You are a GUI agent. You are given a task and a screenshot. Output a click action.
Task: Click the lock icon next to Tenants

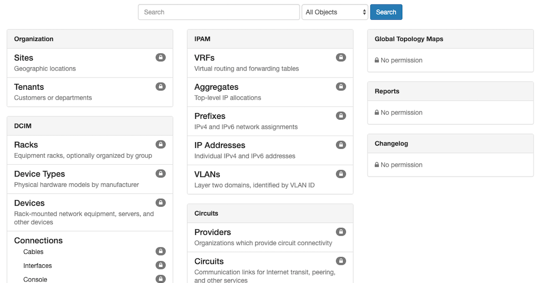tap(161, 87)
